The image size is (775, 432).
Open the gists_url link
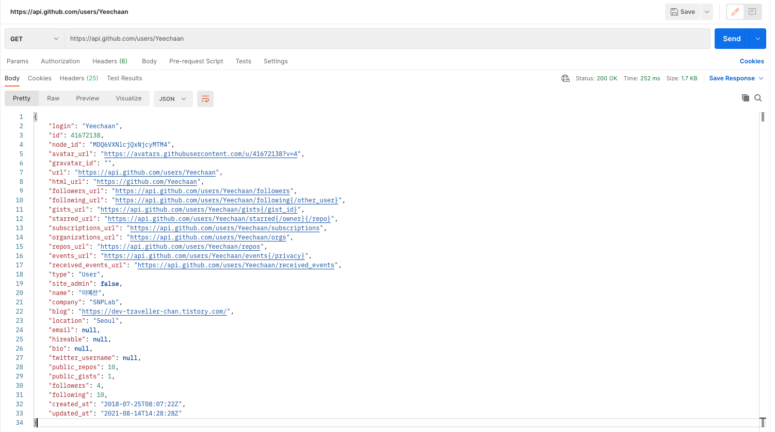pos(199,210)
